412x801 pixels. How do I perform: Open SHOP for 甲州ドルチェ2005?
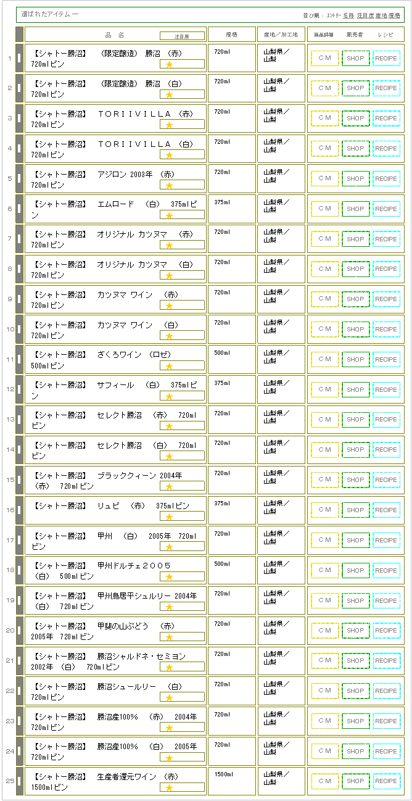356,570
